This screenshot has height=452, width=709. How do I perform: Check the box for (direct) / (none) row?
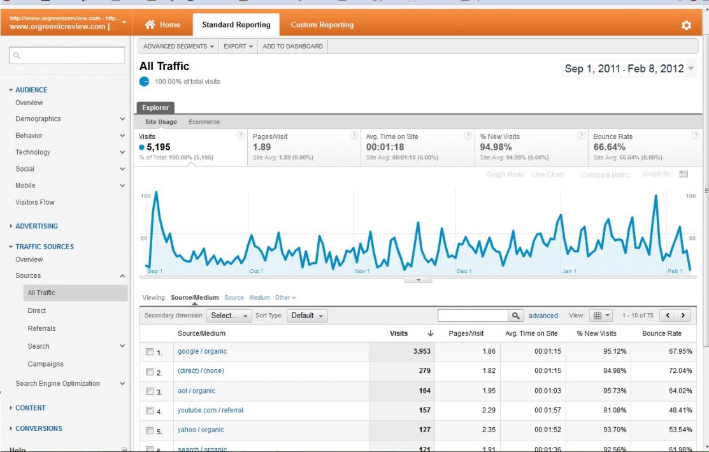[x=150, y=372]
